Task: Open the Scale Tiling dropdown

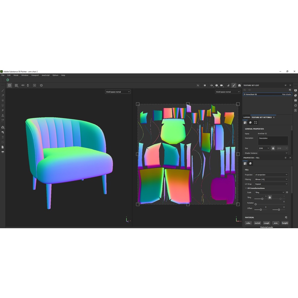Action: click(270, 192)
